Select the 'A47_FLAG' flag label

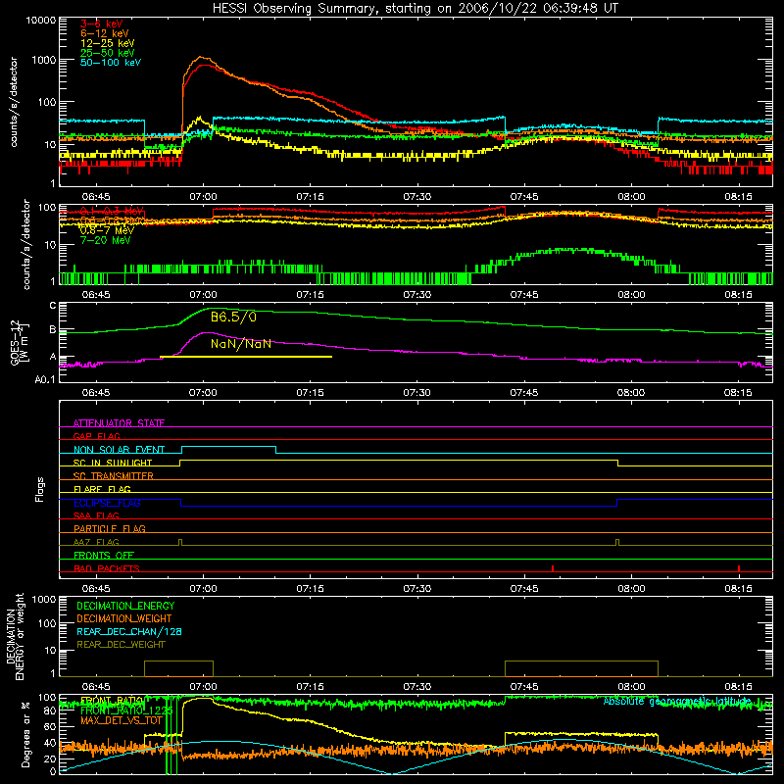[x=96, y=542]
